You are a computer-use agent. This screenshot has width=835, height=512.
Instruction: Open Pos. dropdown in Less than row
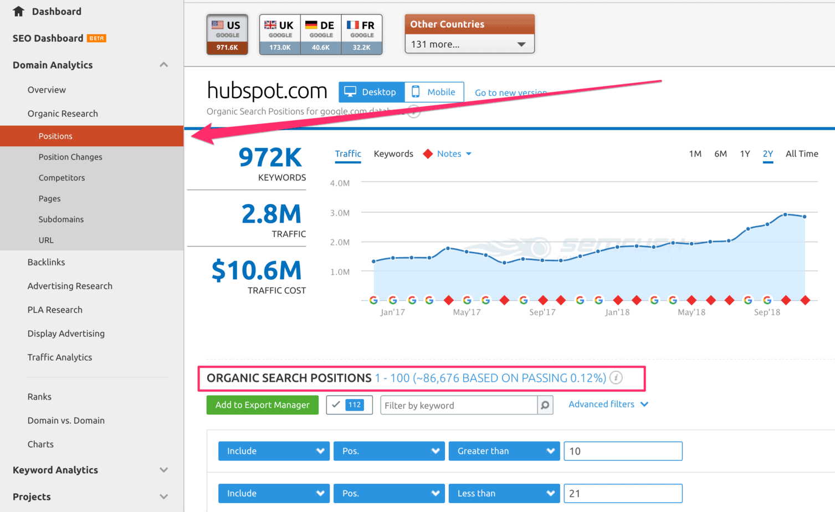click(x=389, y=493)
